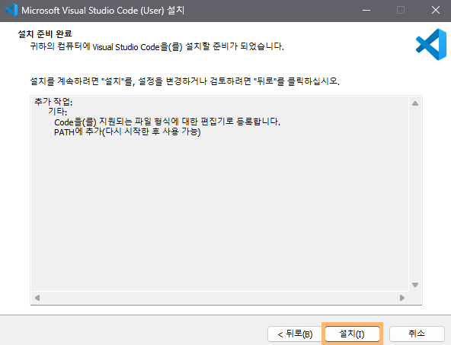Click the summary box scroll up arrow
This screenshot has width=451, height=345.
pyautogui.click(x=415, y=103)
